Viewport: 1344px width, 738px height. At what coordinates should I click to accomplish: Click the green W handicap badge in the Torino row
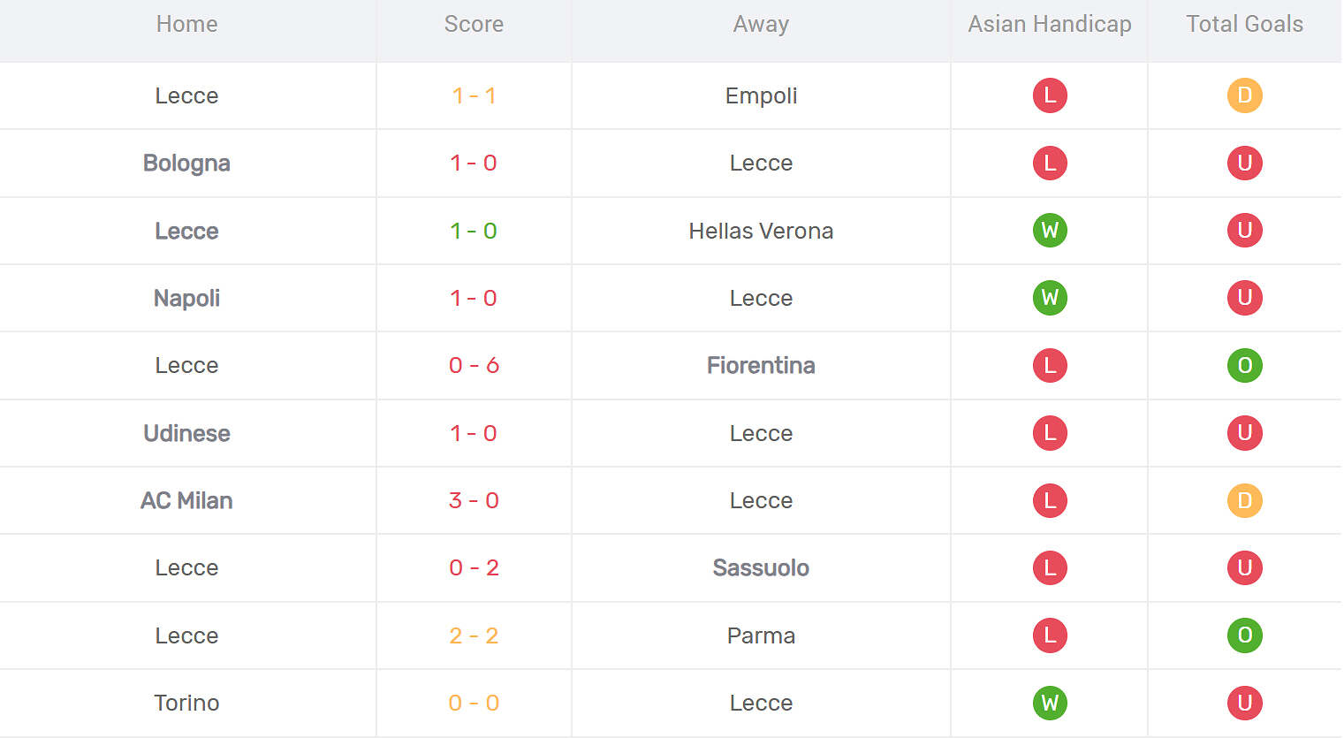click(x=1050, y=703)
